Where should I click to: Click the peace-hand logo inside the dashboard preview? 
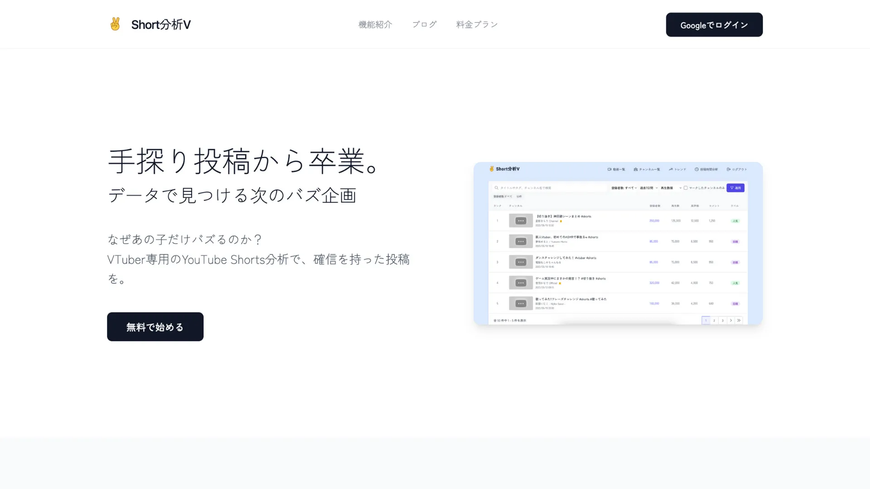coord(491,169)
